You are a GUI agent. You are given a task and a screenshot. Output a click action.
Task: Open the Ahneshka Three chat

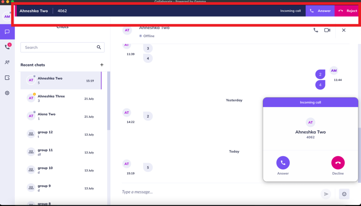click(x=61, y=98)
